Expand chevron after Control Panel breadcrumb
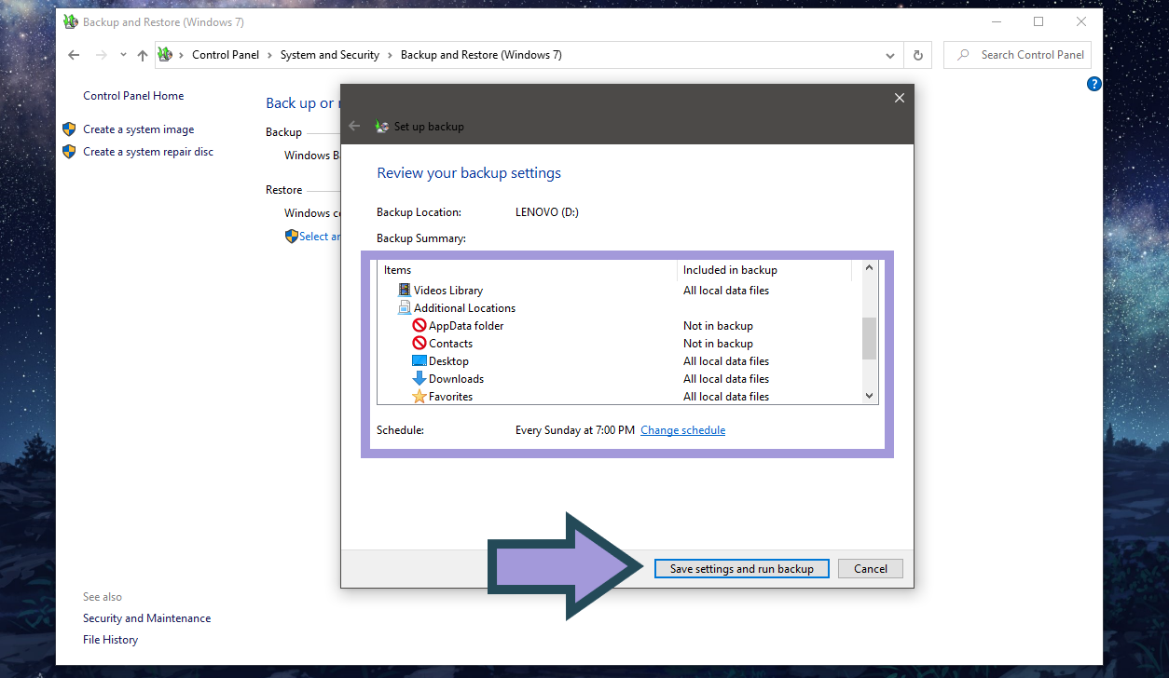The image size is (1169, 678). [x=270, y=55]
